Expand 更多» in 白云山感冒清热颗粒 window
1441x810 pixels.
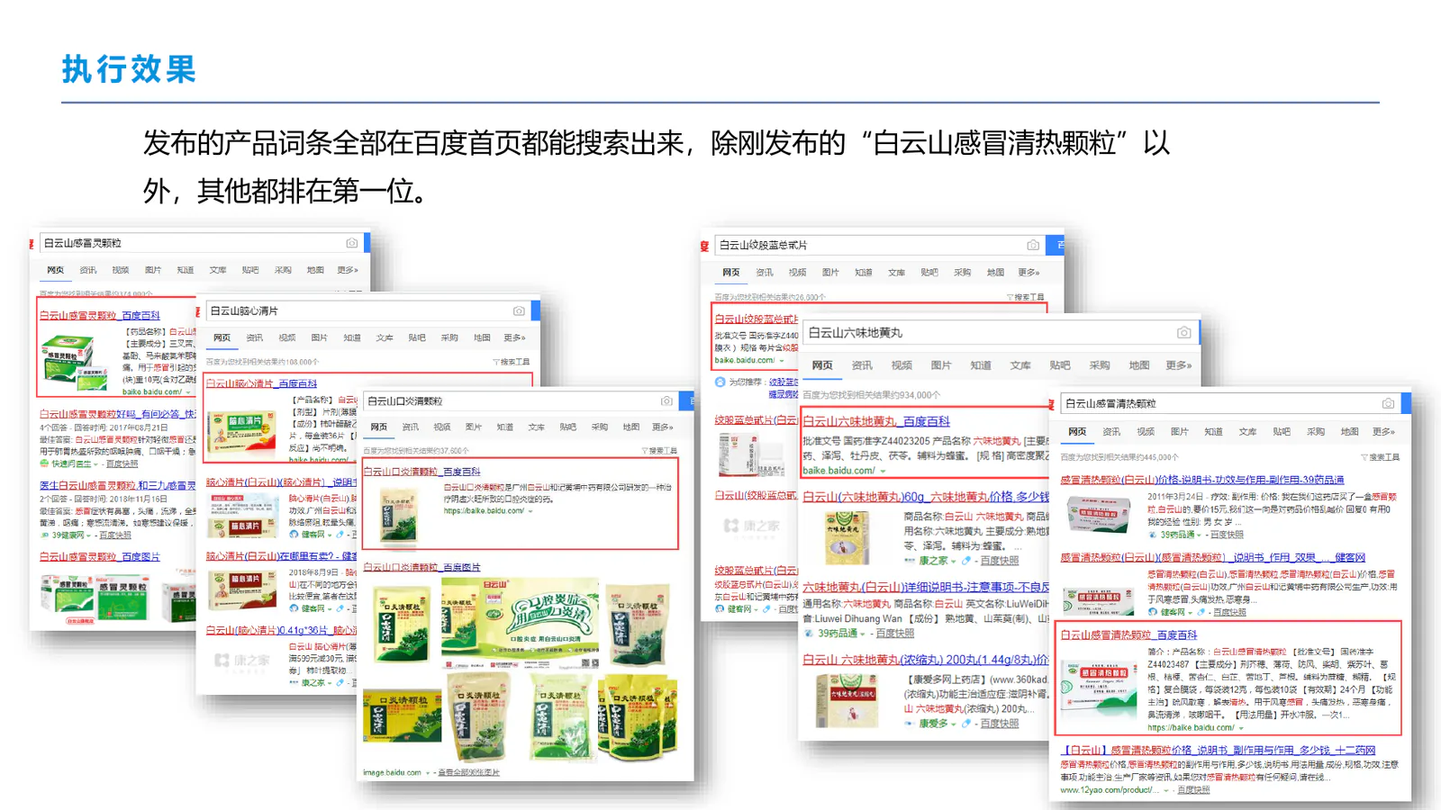(x=1383, y=432)
